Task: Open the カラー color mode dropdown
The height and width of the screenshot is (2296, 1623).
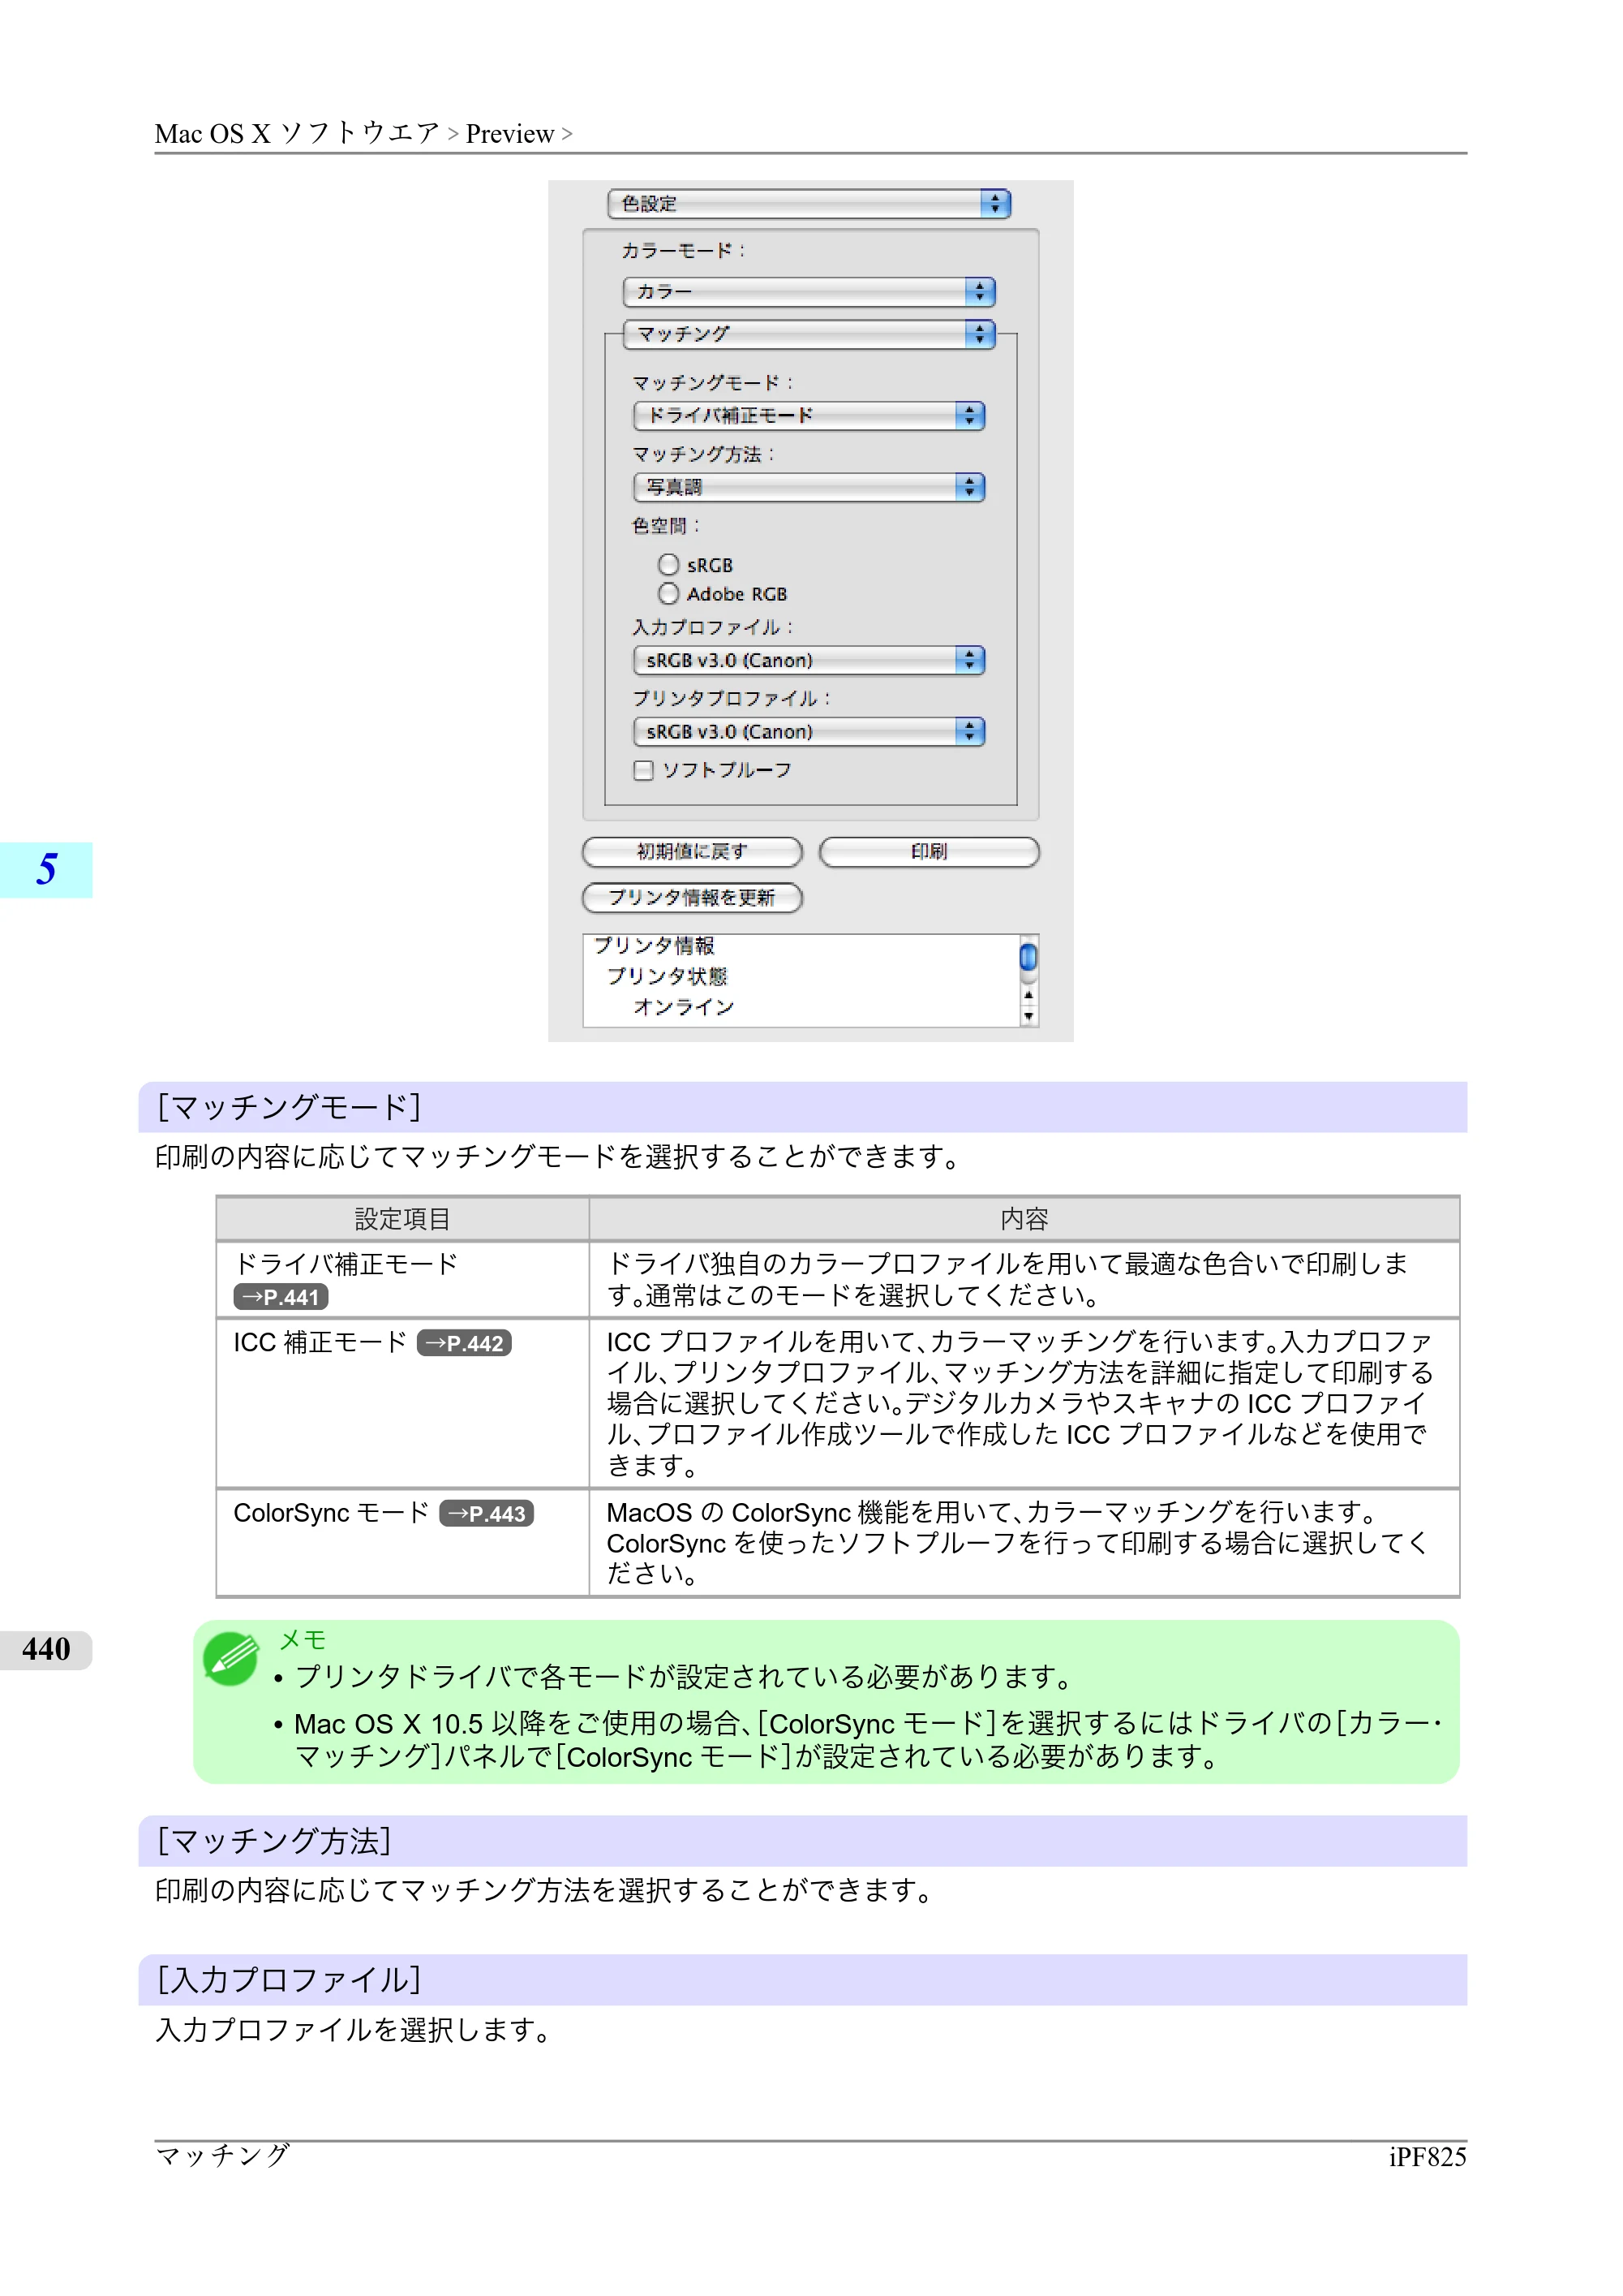Action: (x=809, y=292)
